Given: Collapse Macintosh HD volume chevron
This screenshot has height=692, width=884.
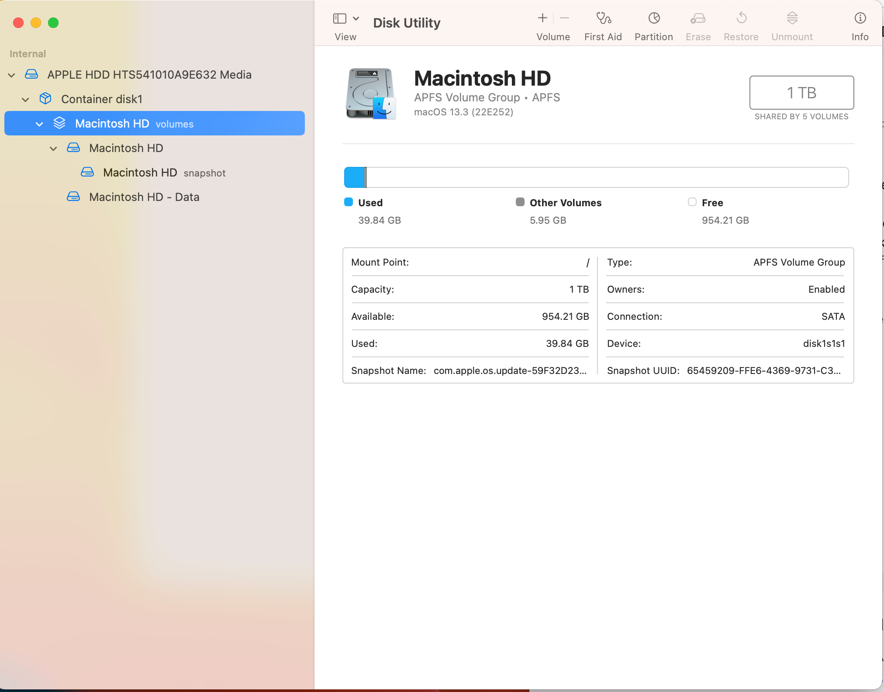Looking at the screenshot, I should 53,149.
